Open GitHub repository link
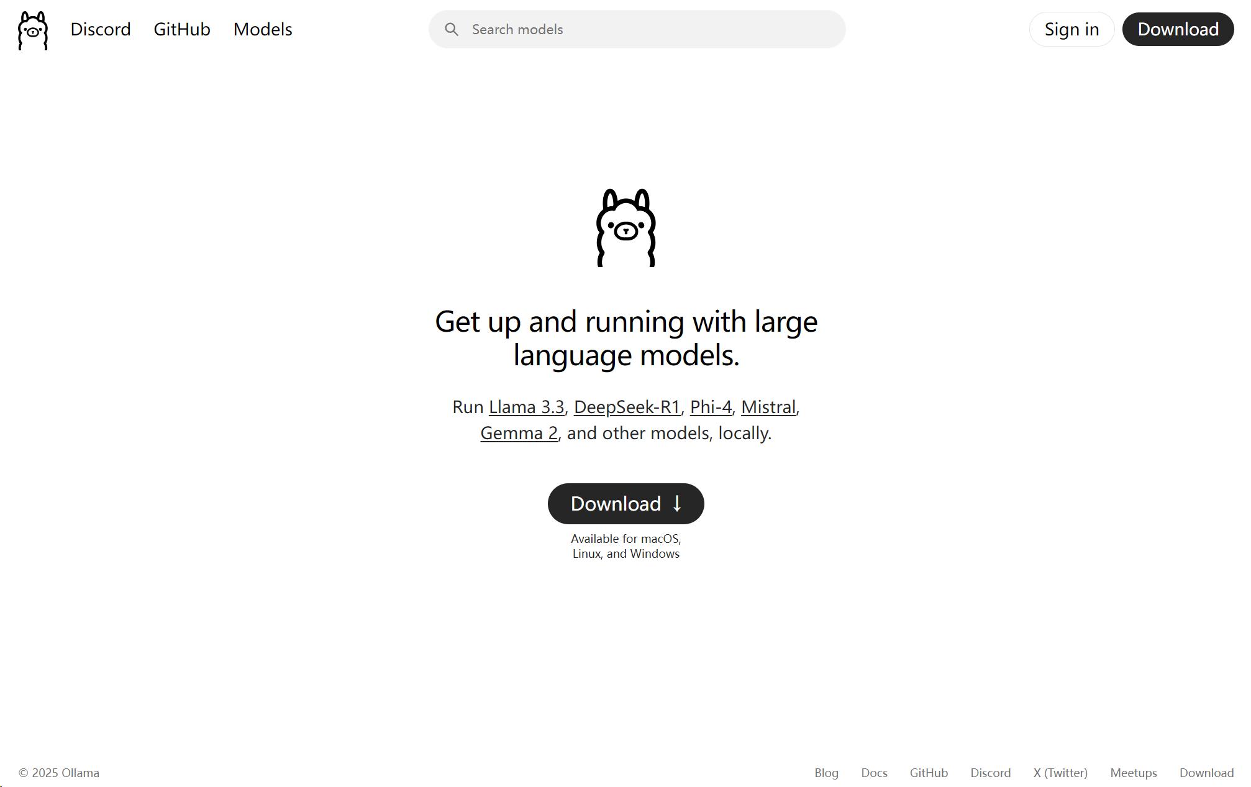The height and width of the screenshot is (787, 1251). click(x=181, y=29)
